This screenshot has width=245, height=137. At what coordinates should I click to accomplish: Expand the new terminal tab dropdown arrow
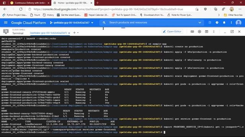point(78,33)
